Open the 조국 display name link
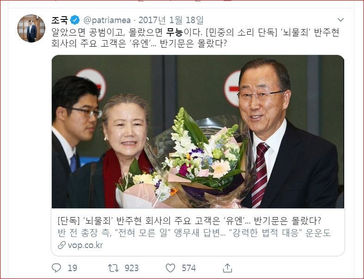 (x=60, y=20)
